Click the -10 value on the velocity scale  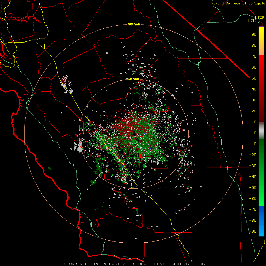253,144
